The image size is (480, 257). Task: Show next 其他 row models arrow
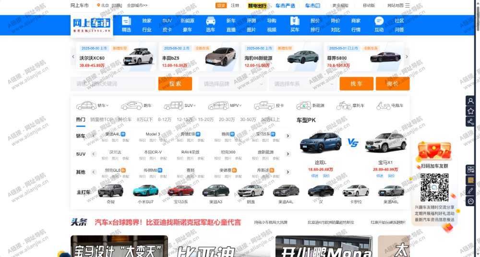(x=288, y=172)
